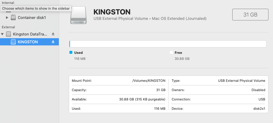Click the /Volumes/KINGSTON mount point value
Image resolution: width=273 pixels, height=123 pixels.
click(149, 81)
